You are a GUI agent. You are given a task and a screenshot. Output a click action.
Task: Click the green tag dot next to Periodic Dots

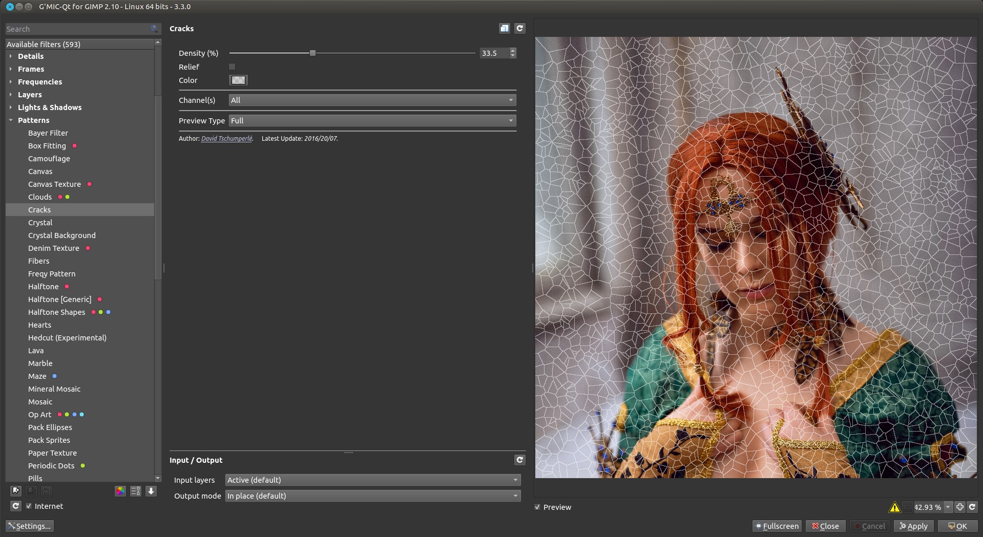pyautogui.click(x=83, y=466)
